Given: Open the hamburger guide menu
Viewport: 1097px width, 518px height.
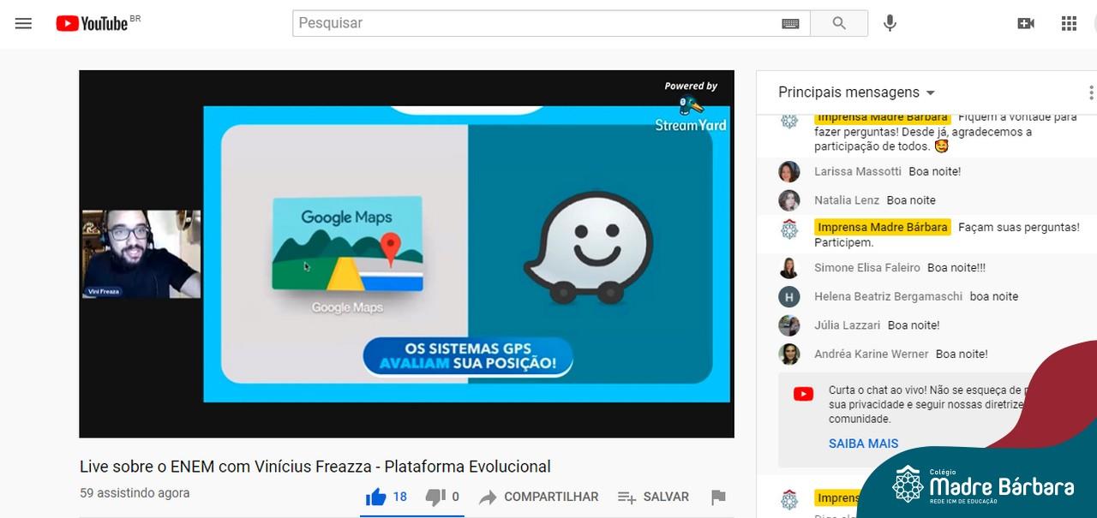Looking at the screenshot, I should [23, 23].
